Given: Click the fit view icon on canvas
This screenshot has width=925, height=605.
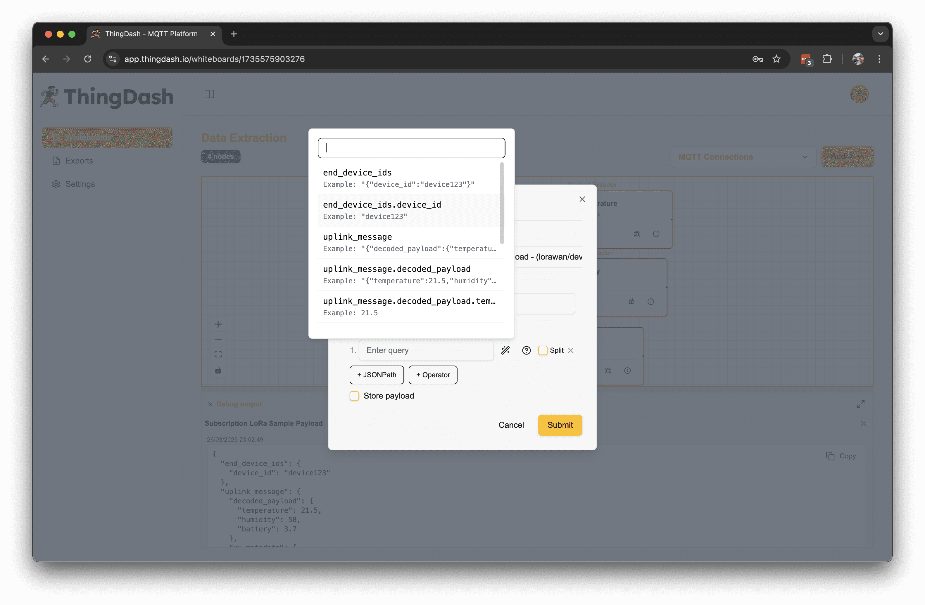Looking at the screenshot, I should 218,354.
